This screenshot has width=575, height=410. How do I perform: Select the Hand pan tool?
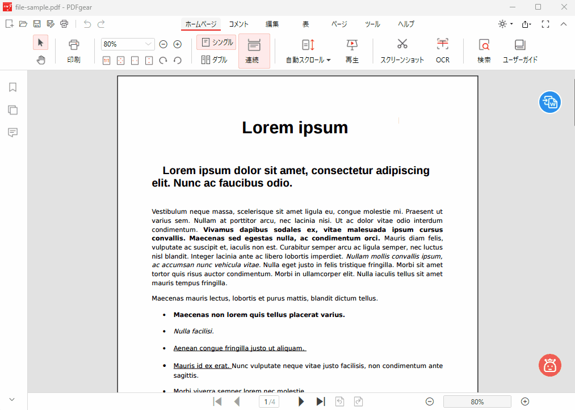[x=40, y=60]
